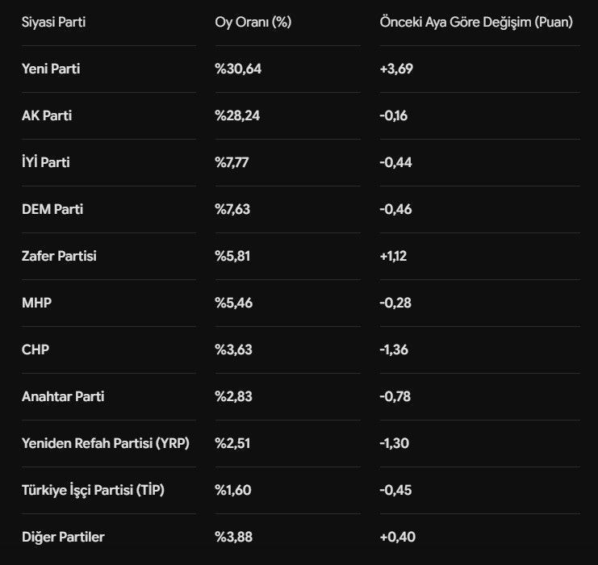Viewport: 598px width, 565px height.
Task: Select the Önceki Aya Göre Değişim header
Action: (476, 22)
